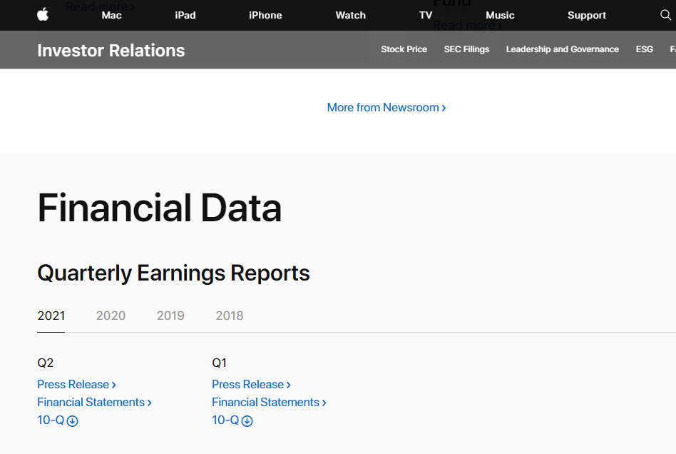This screenshot has width=676, height=454.
Task: Switch to the 2020 earnings tab
Action: click(111, 316)
